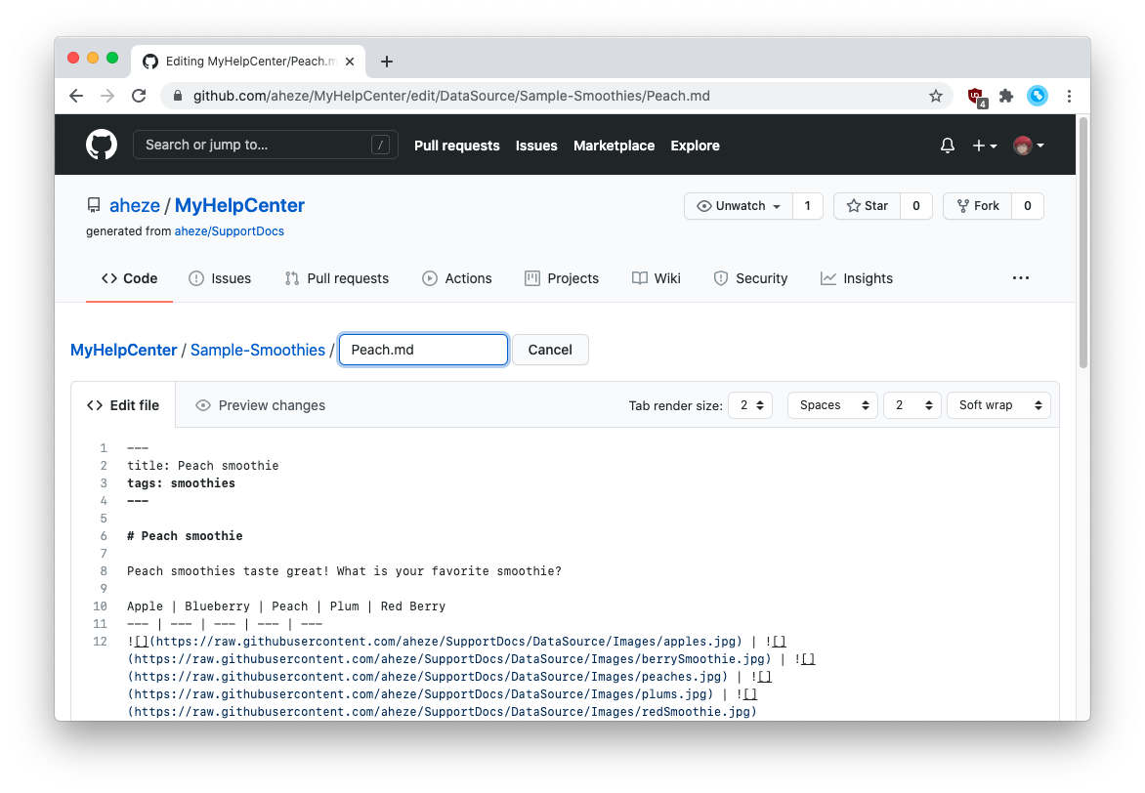View stargazers count beside Star
Viewport: 1145px width, 793px height.
(916, 206)
